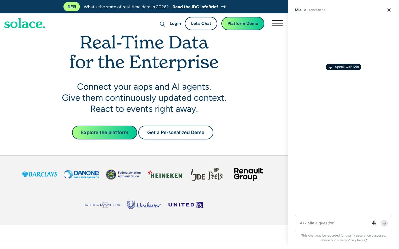399x249 pixels.
Task: Click the external link icon beside Privacy Policy
Action: pyautogui.click(x=366, y=240)
